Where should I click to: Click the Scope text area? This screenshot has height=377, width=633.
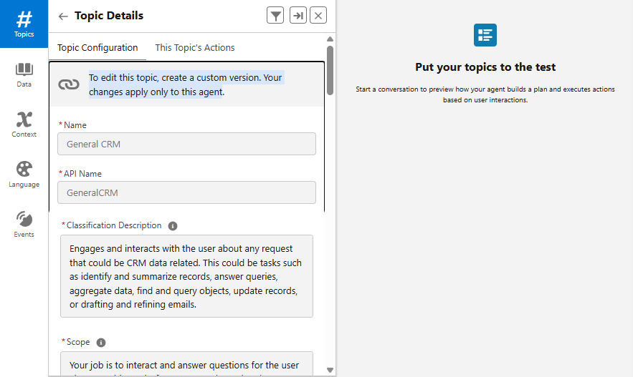pos(186,363)
